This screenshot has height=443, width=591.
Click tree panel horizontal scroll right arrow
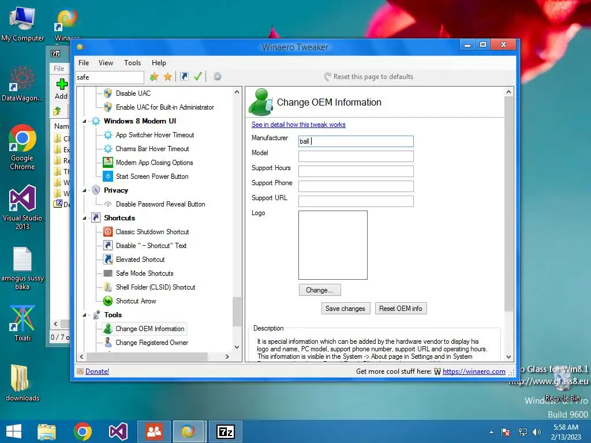[x=227, y=356]
